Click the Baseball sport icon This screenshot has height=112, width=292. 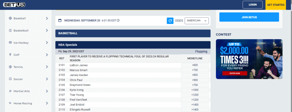10,18
